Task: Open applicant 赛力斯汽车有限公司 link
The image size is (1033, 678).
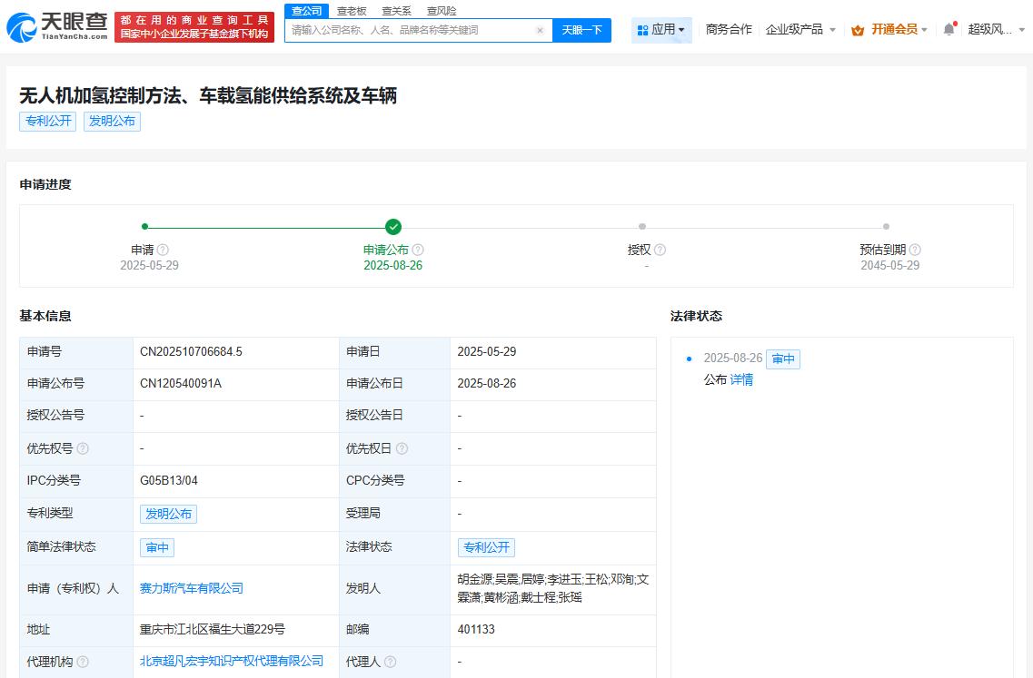Action: click(x=192, y=588)
